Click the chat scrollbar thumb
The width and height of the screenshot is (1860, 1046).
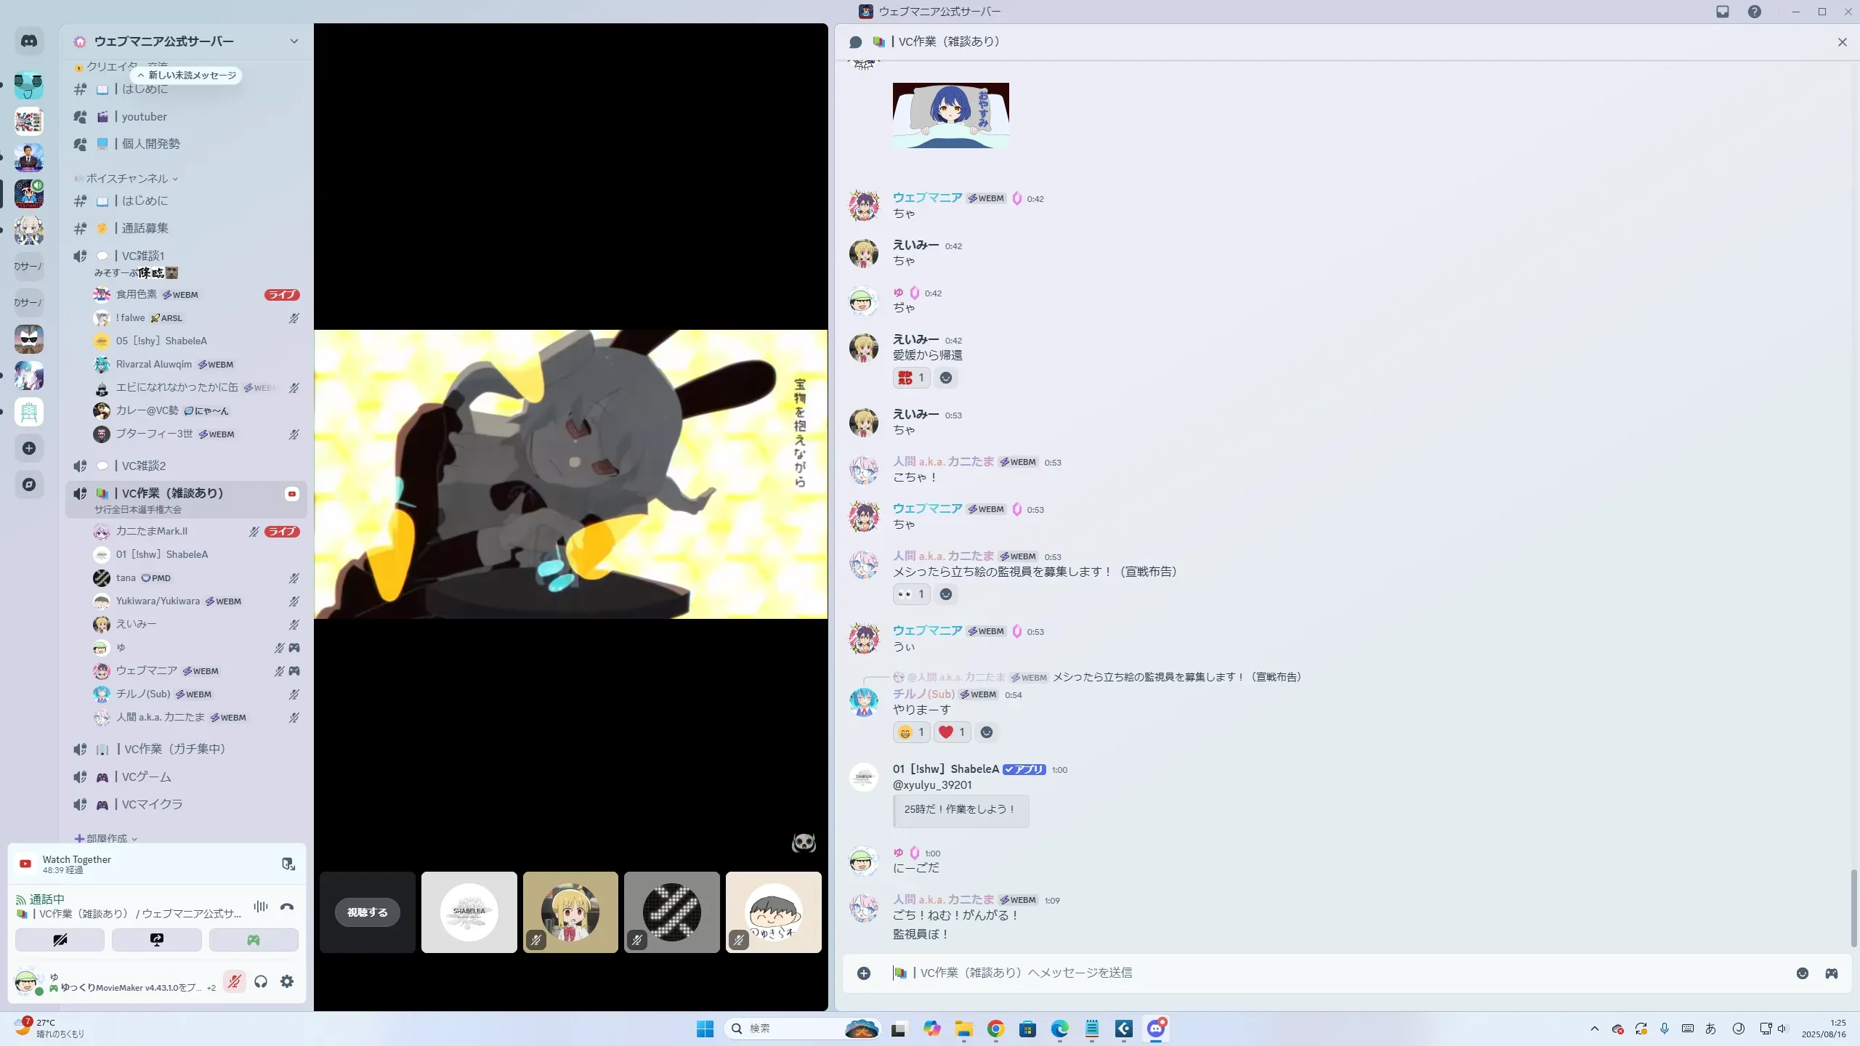pos(1853,908)
